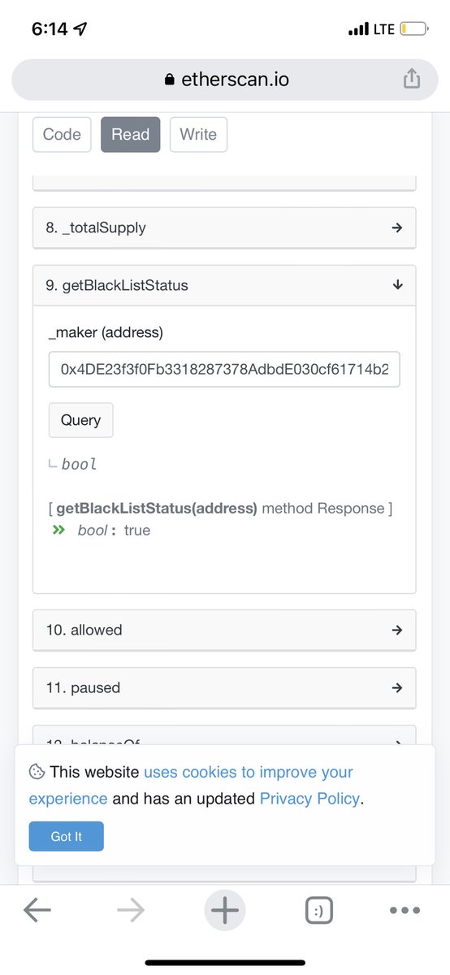Image resolution: width=450 pixels, height=975 pixels.
Task: Expand the 11. paused section
Action: pos(224,687)
